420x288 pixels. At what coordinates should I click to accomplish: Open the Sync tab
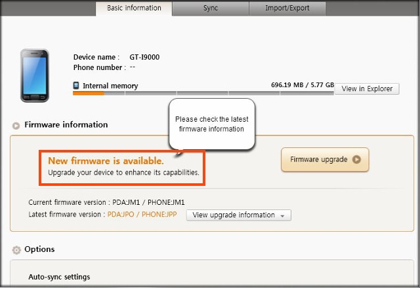(x=211, y=9)
